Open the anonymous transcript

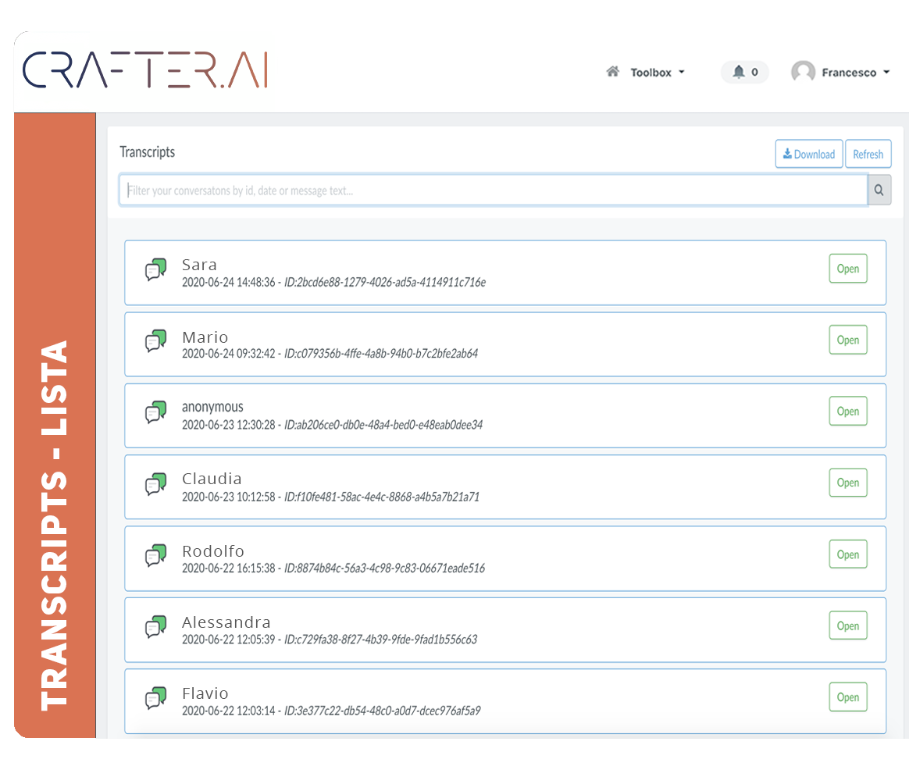[848, 411]
